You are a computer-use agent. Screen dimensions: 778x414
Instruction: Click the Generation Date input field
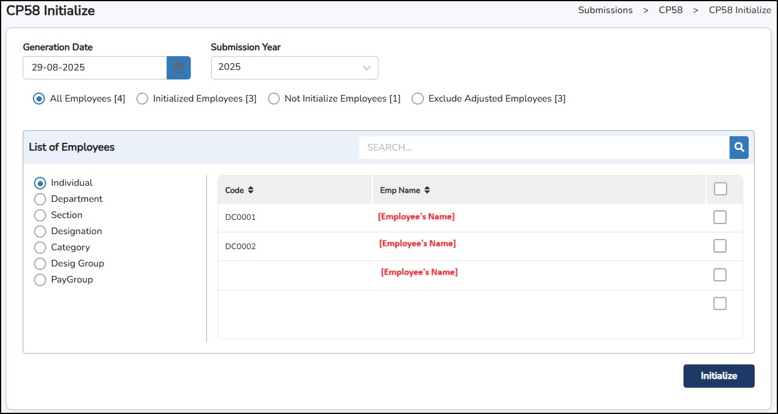(x=94, y=68)
